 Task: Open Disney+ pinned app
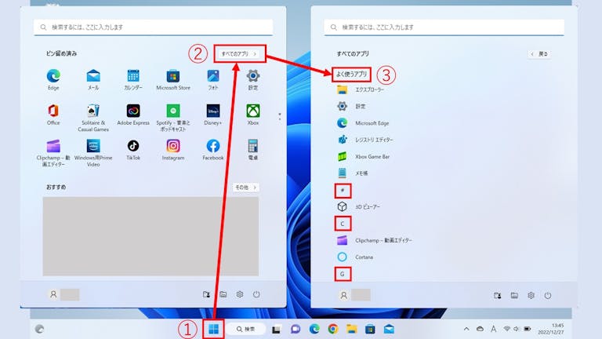point(213,115)
